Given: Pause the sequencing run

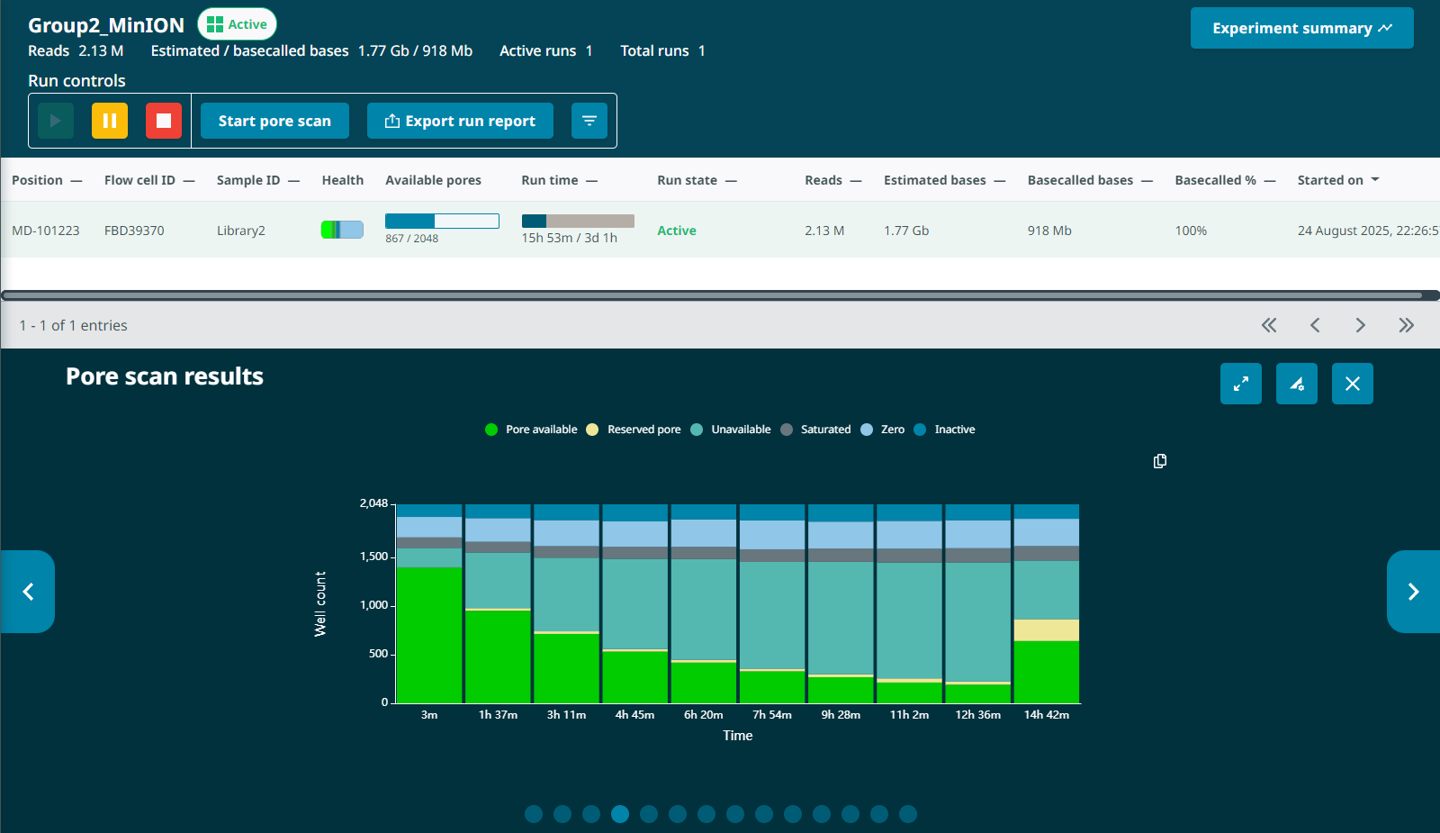Looking at the screenshot, I should (x=110, y=121).
